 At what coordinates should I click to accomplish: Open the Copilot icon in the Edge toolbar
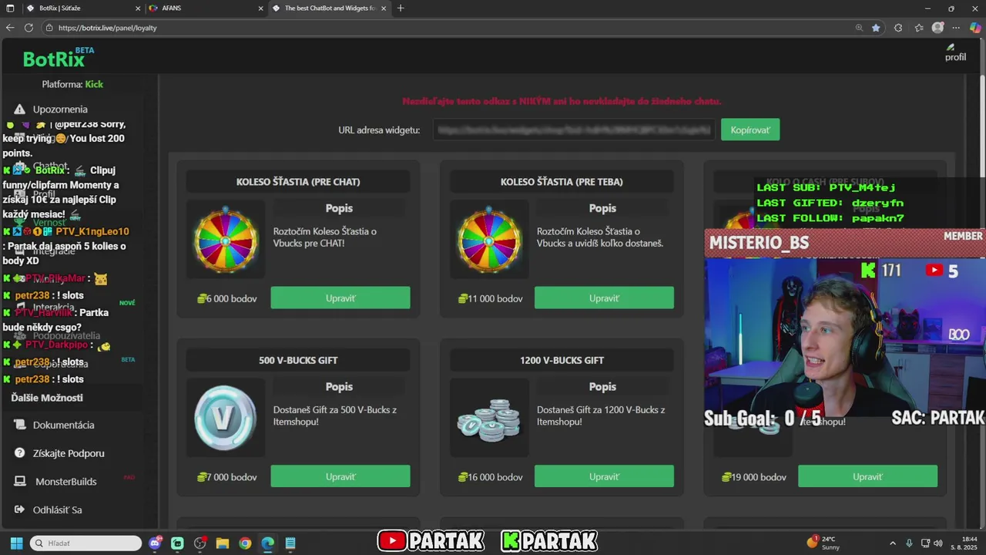[x=975, y=28]
